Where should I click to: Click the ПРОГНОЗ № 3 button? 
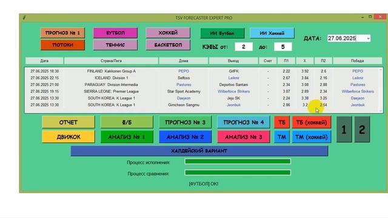(x=185, y=122)
